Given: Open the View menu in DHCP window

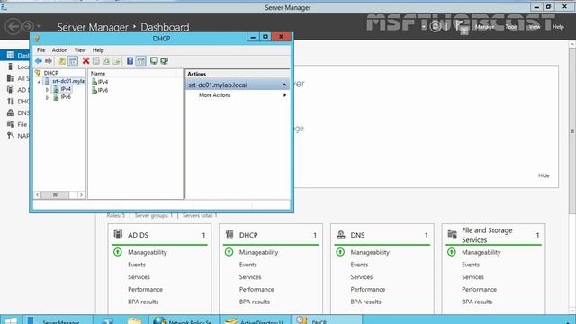Looking at the screenshot, I should pyautogui.click(x=80, y=50).
